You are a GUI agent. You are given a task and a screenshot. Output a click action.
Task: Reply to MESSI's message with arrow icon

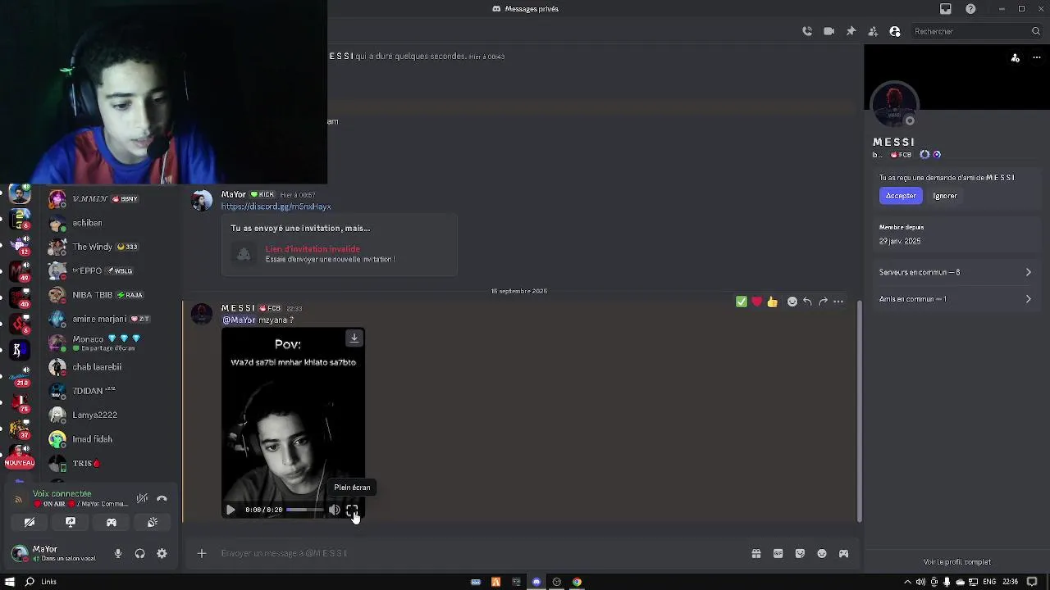[x=807, y=302]
